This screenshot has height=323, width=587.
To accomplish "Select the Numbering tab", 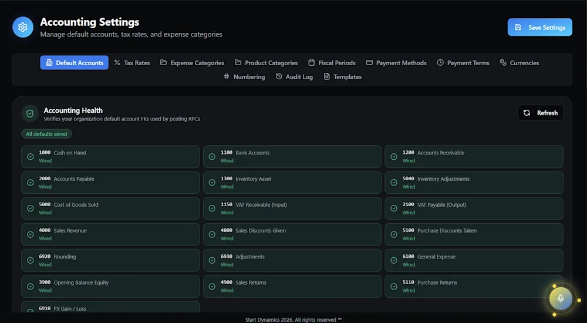I will (244, 76).
